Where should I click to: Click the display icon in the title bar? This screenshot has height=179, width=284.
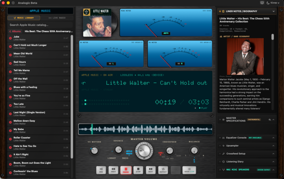click(262, 3)
